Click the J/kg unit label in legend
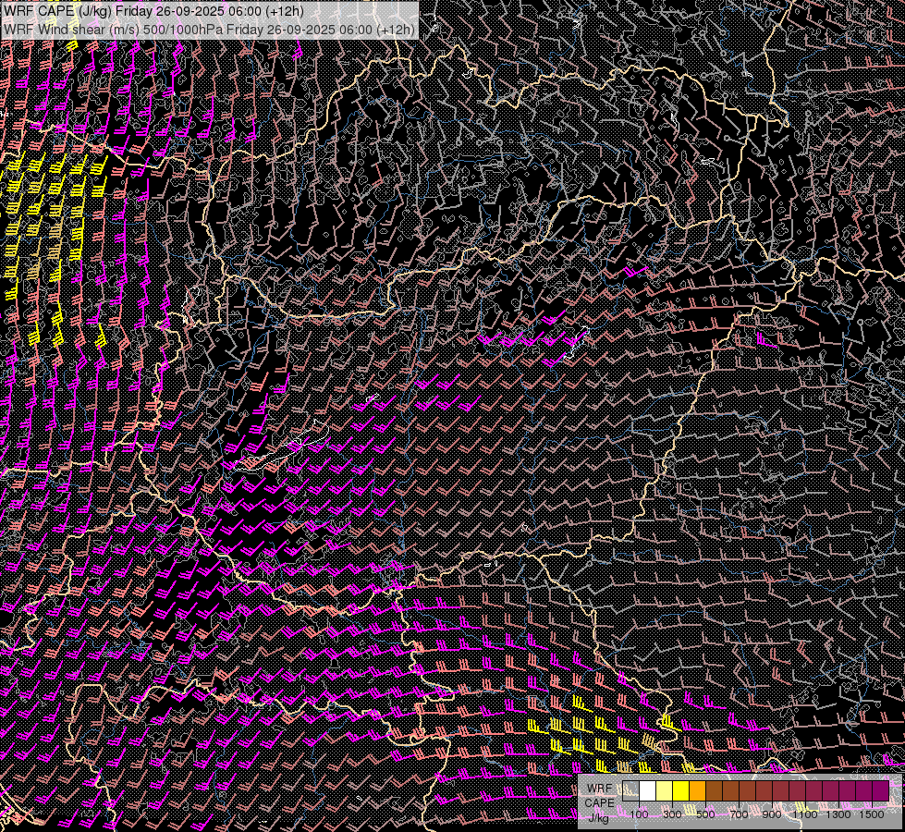Viewport: 905px width, 832px height. click(x=599, y=817)
